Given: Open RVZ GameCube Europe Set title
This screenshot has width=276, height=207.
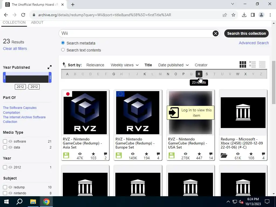Looking at the screenshot, I should click(135, 143).
